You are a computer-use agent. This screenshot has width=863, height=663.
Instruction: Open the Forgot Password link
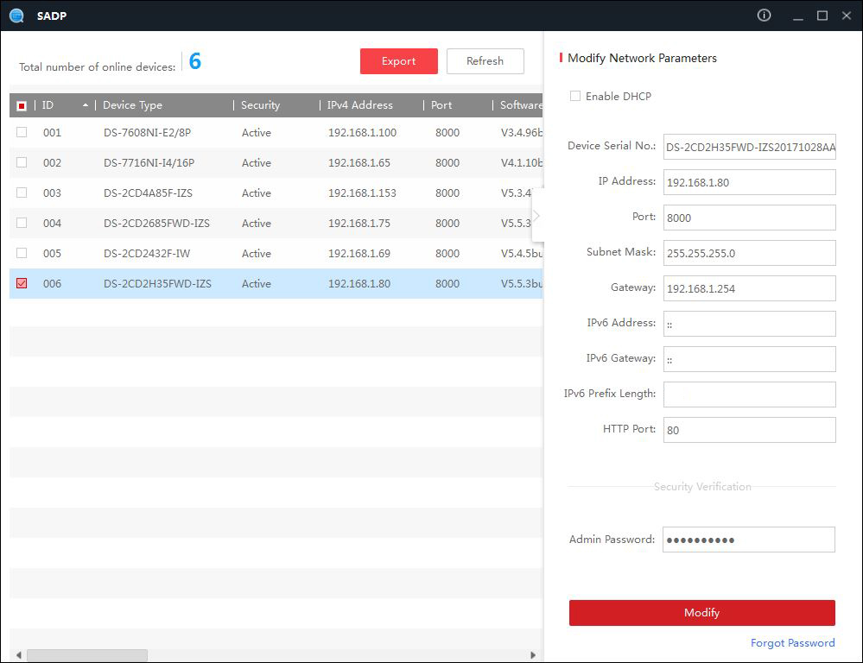point(792,643)
